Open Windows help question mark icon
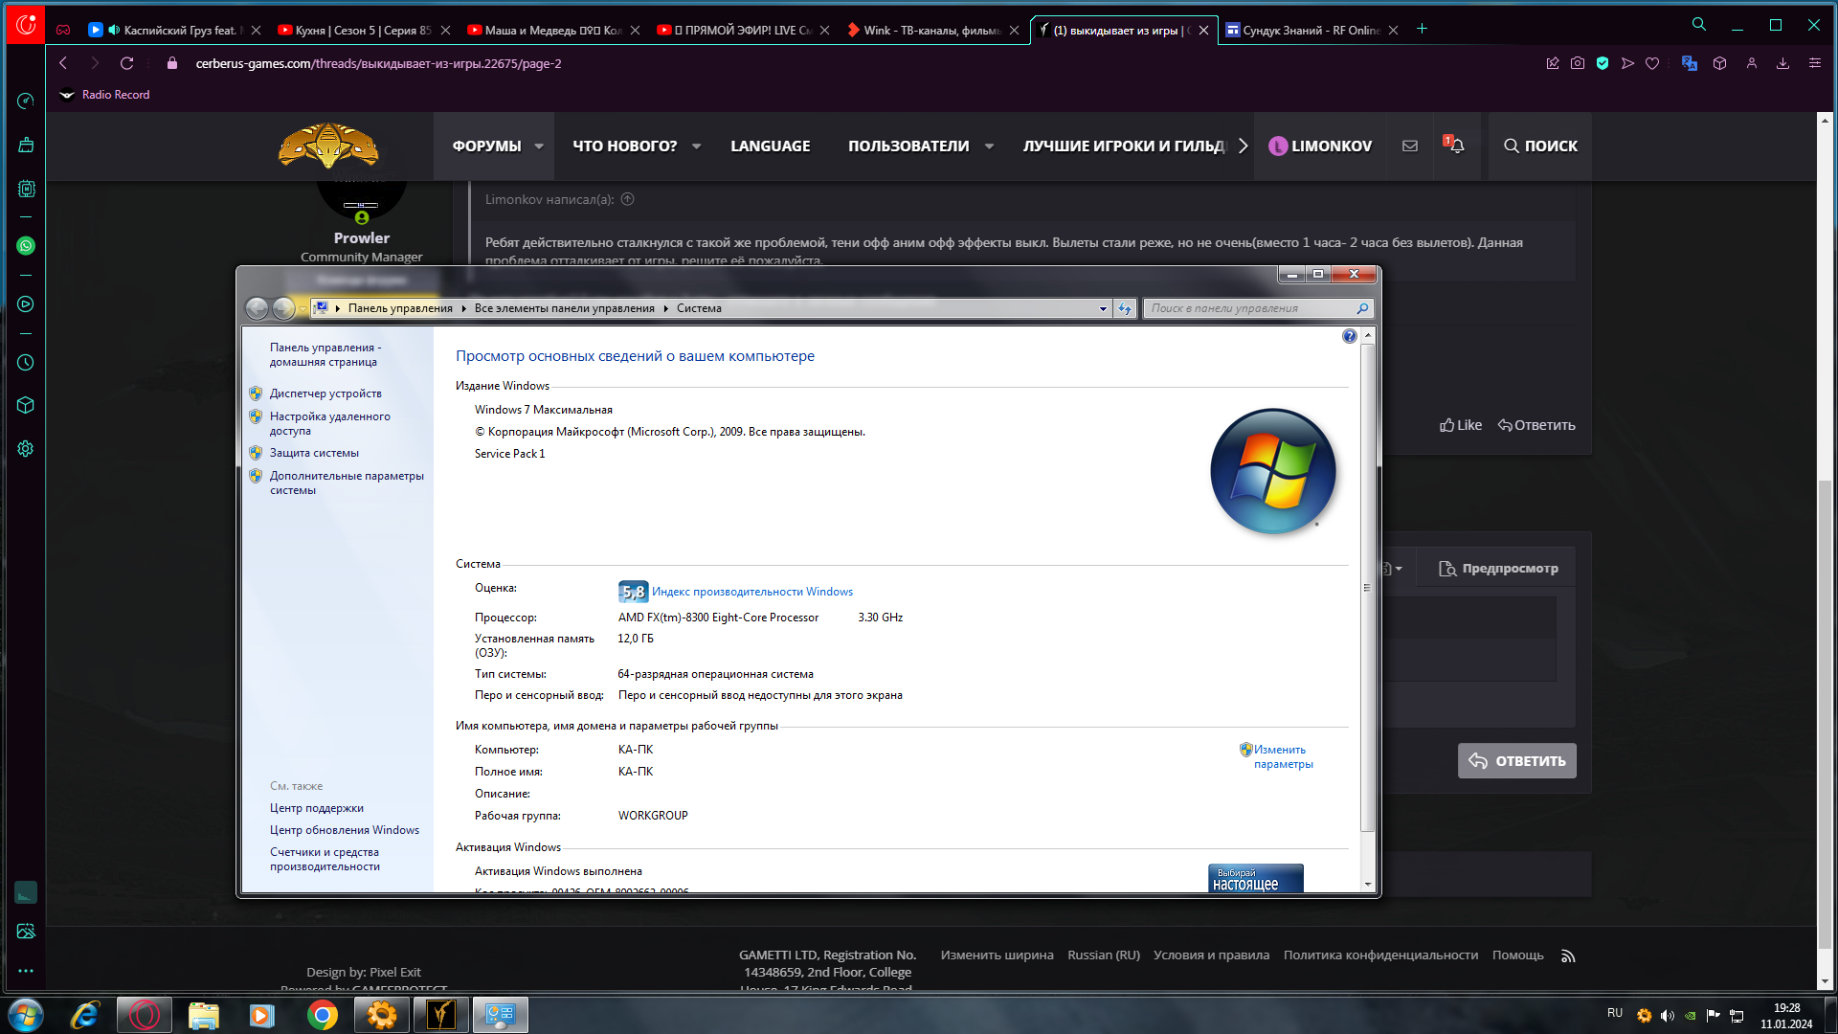 pyautogui.click(x=1349, y=336)
